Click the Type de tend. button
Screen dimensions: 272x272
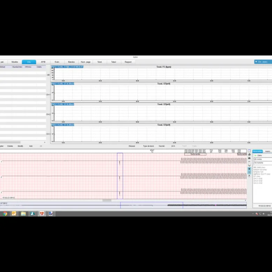pyautogui.click(x=148, y=146)
